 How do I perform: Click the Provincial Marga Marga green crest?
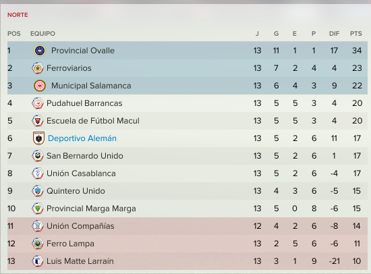coord(38,209)
